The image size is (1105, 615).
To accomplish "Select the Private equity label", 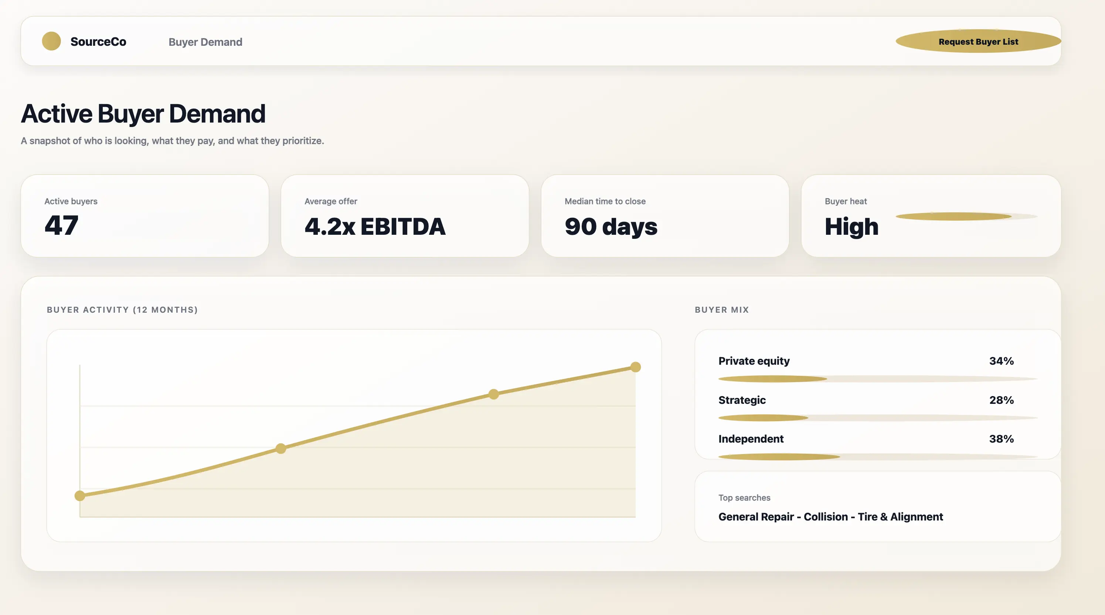I will [754, 361].
